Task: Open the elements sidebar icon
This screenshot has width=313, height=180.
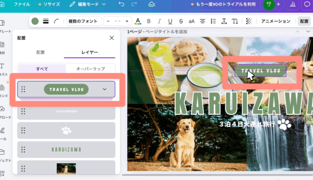Action: [2, 45]
